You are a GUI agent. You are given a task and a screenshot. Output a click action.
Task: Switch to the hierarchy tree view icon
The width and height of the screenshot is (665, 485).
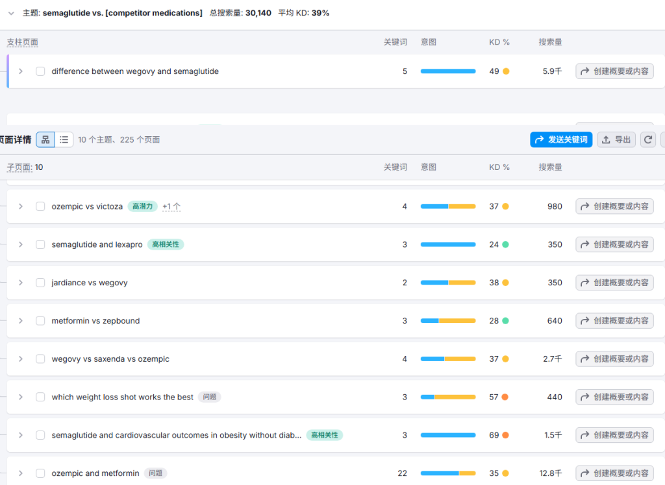point(45,139)
